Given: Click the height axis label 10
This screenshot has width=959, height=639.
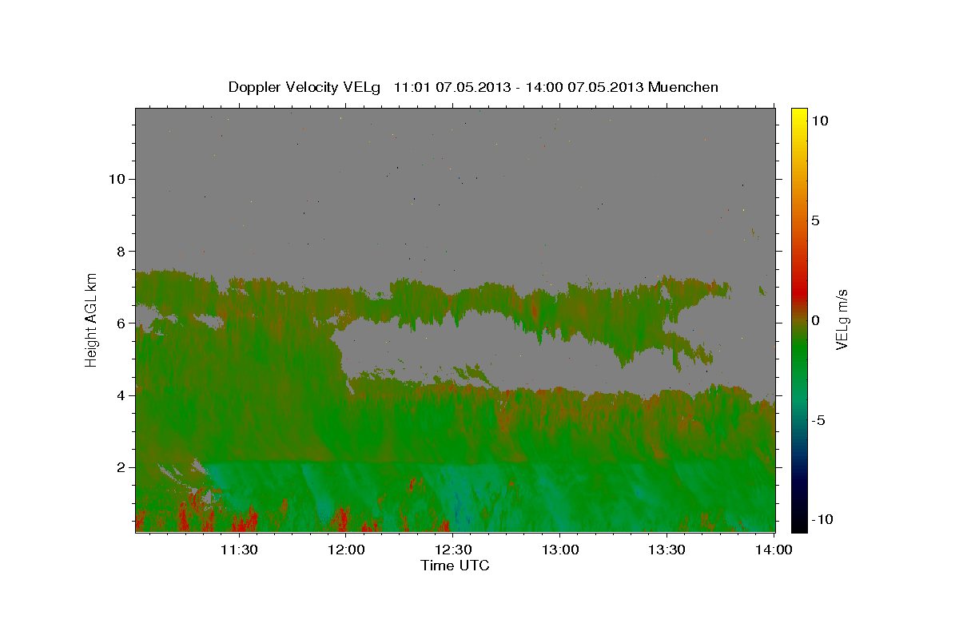Looking at the screenshot, I should [117, 178].
